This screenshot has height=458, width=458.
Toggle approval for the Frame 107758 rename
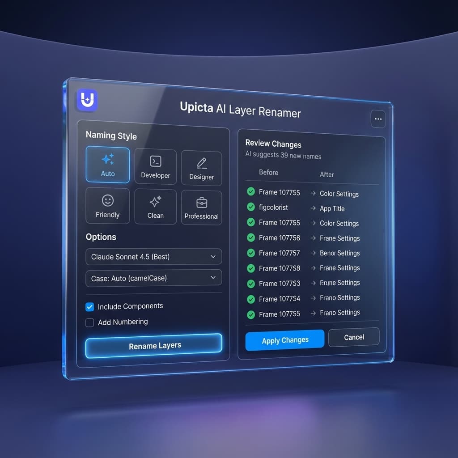(x=251, y=267)
